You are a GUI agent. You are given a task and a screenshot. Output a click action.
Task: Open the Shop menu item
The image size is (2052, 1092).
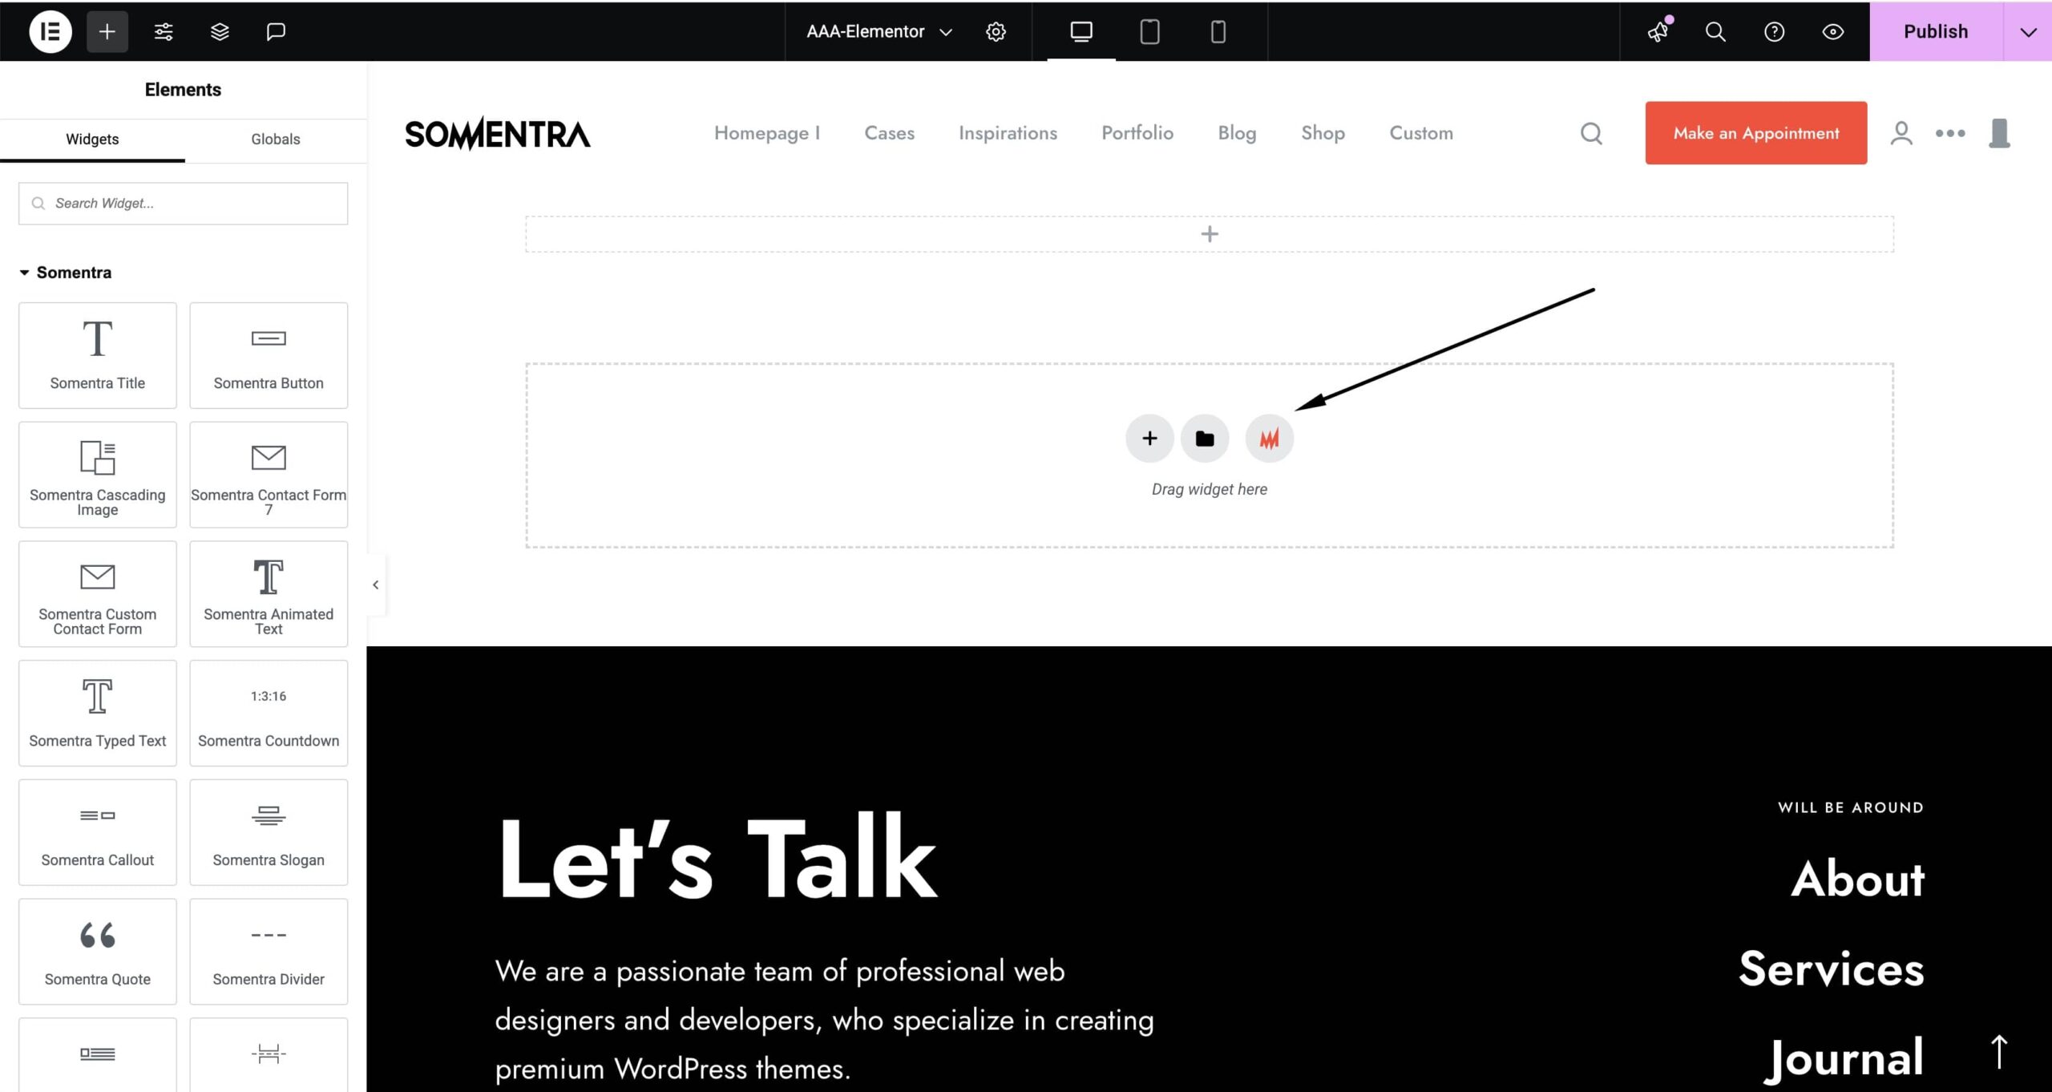[x=1323, y=133]
